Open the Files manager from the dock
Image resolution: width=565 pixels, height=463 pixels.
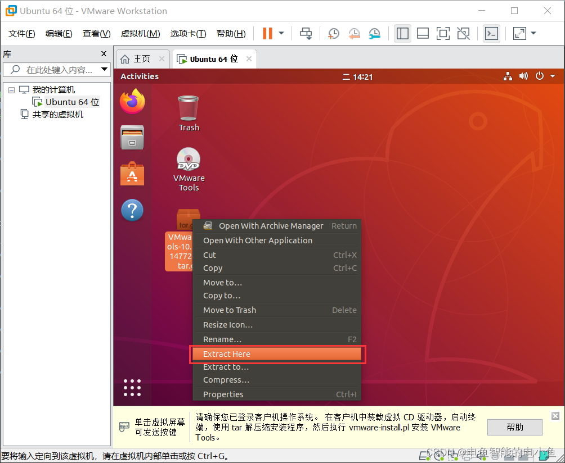coord(132,137)
